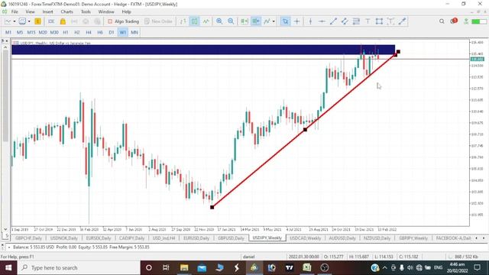The image size is (489, 275).
Task: Click the New Order button
Action: (x=159, y=21)
